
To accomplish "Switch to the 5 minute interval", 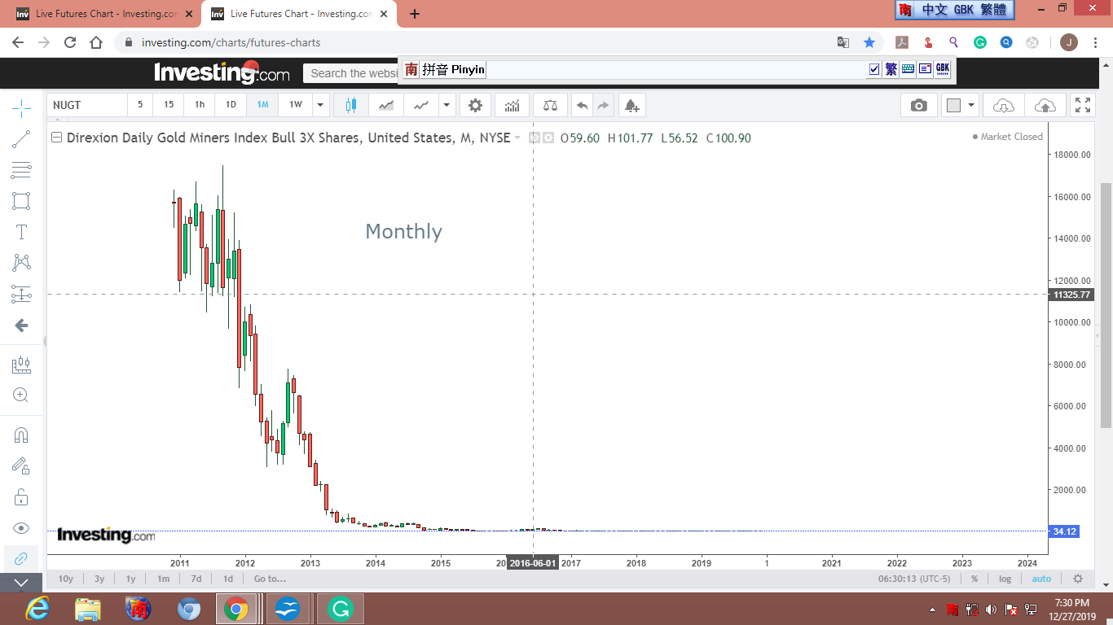I will pos(140,105).
